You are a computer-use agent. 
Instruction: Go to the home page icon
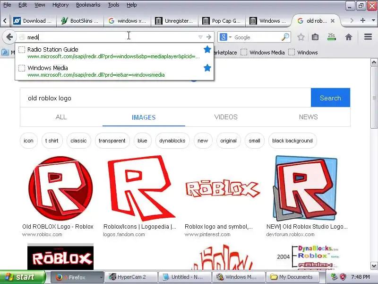[349, 37]
